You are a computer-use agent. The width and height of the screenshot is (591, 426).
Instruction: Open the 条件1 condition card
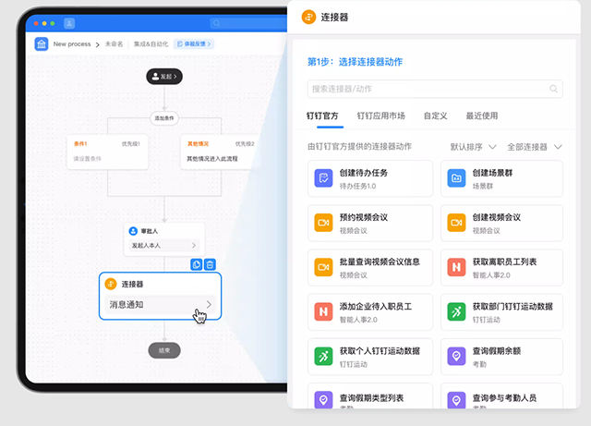(x=107, y=152)
